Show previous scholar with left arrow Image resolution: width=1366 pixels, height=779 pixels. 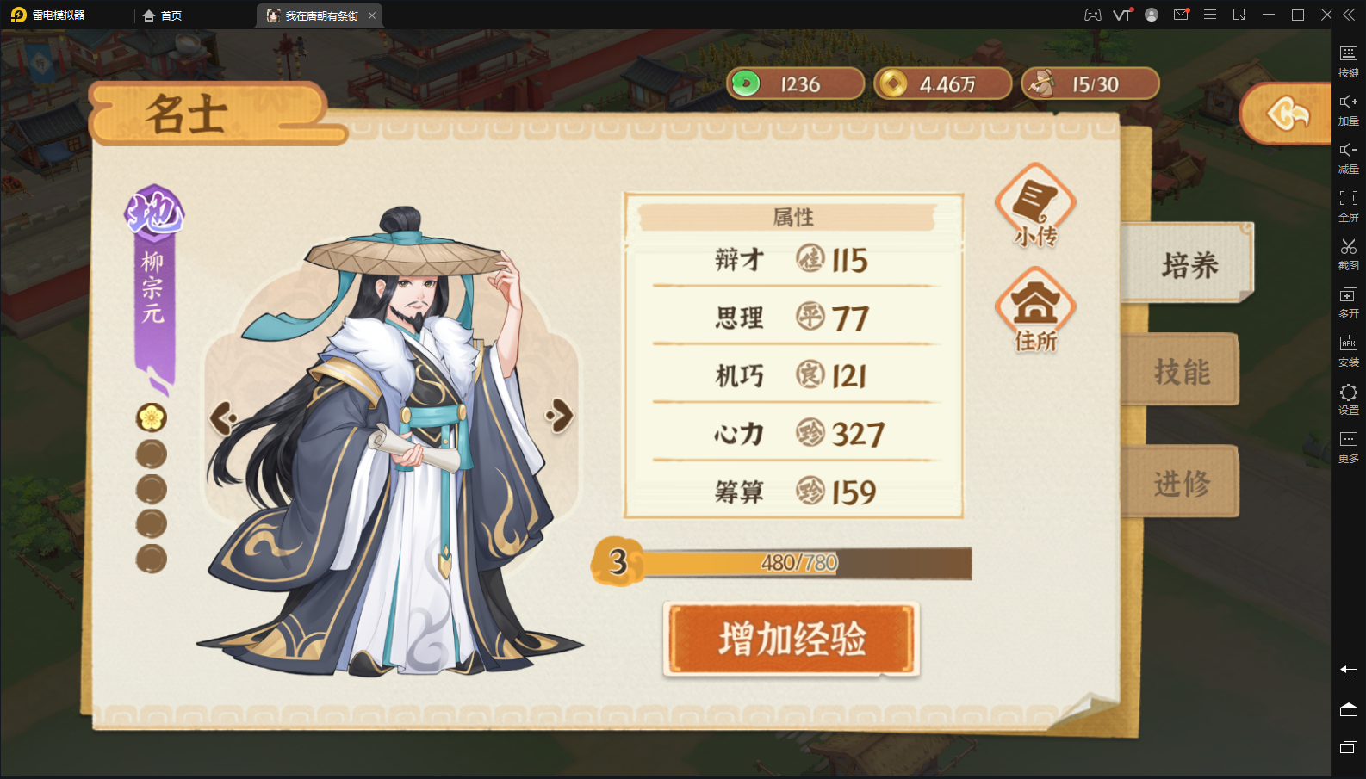224,418
